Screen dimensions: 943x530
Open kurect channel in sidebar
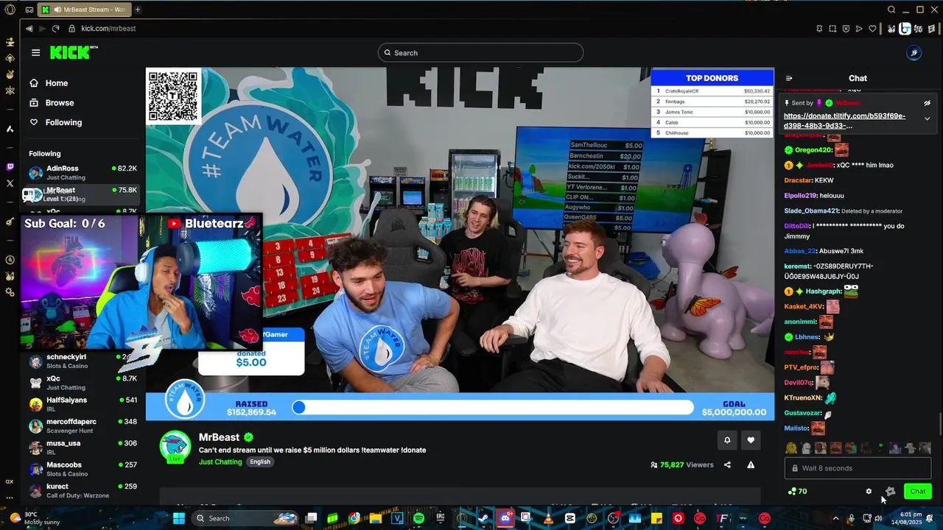[x=83, y=490]
